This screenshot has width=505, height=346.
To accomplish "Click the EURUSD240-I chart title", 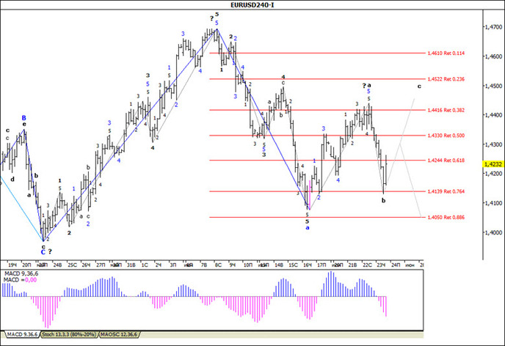I will (x=252, y=5).
